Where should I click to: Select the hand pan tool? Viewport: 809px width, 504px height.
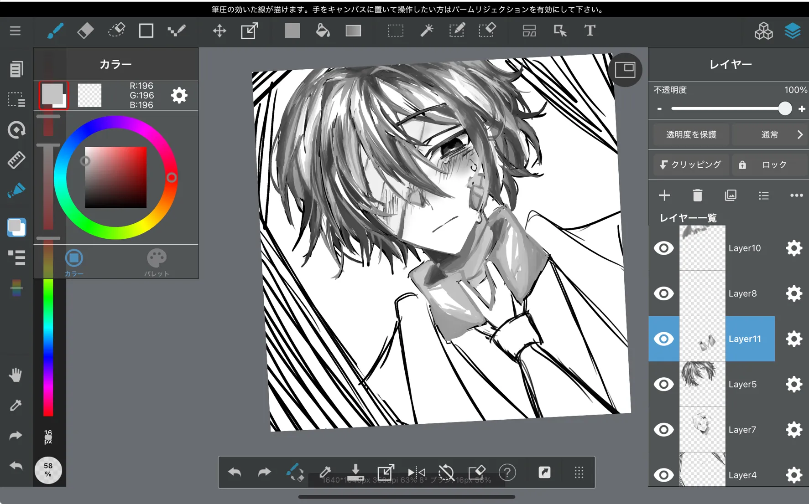16,375
